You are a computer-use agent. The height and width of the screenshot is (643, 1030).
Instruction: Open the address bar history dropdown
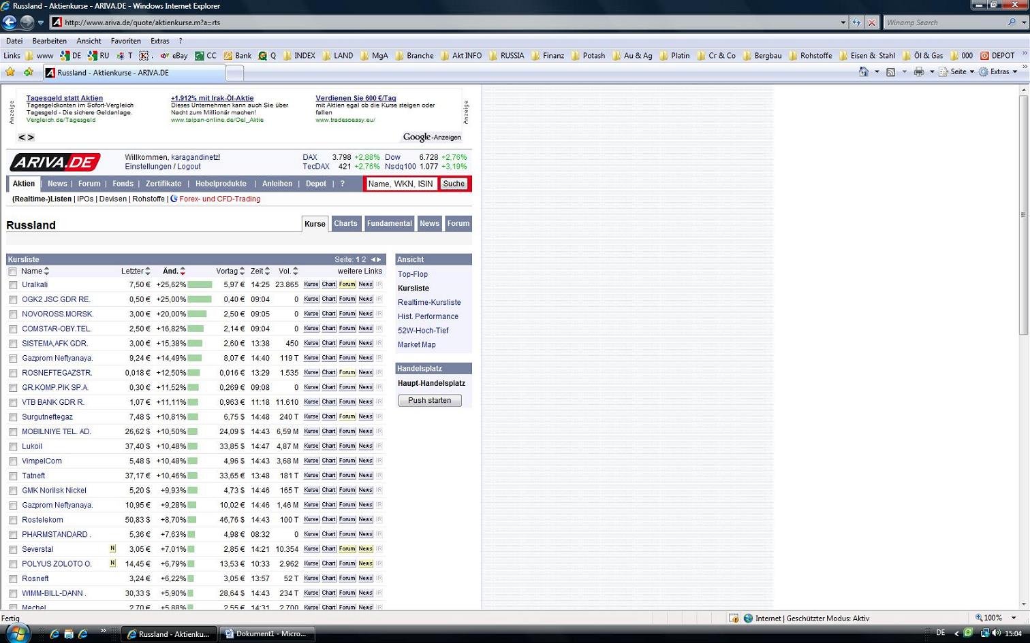point(843,22)
